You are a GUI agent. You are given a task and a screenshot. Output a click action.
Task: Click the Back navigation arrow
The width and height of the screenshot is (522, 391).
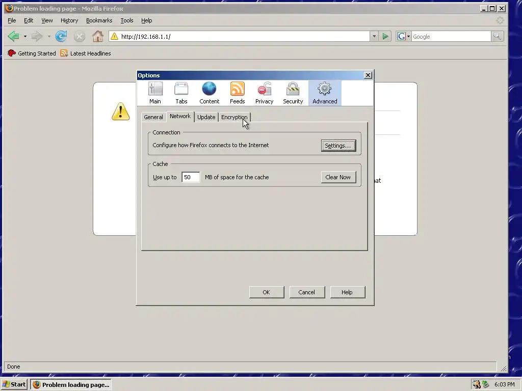14,36
